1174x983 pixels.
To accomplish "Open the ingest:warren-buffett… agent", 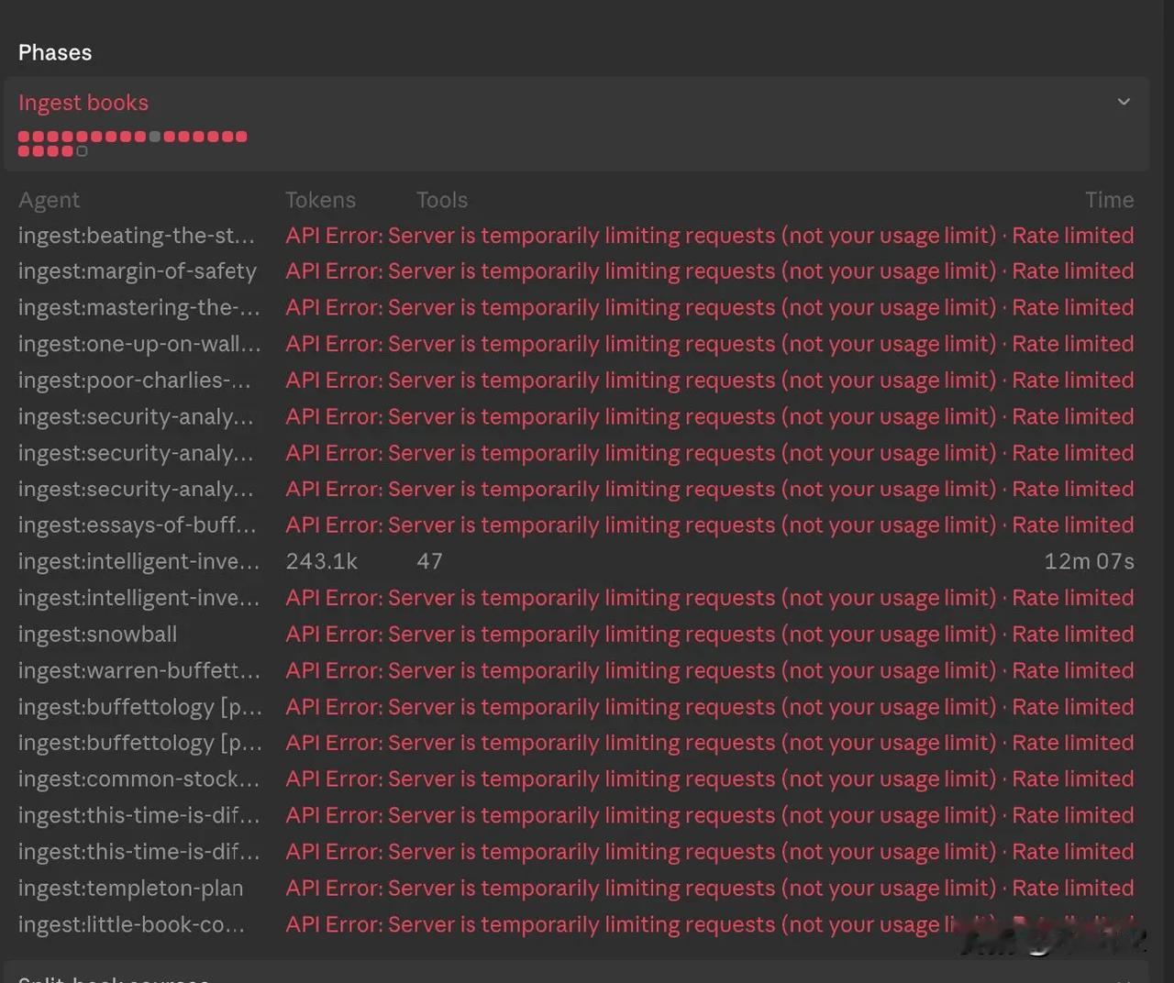I will (139, 670).
